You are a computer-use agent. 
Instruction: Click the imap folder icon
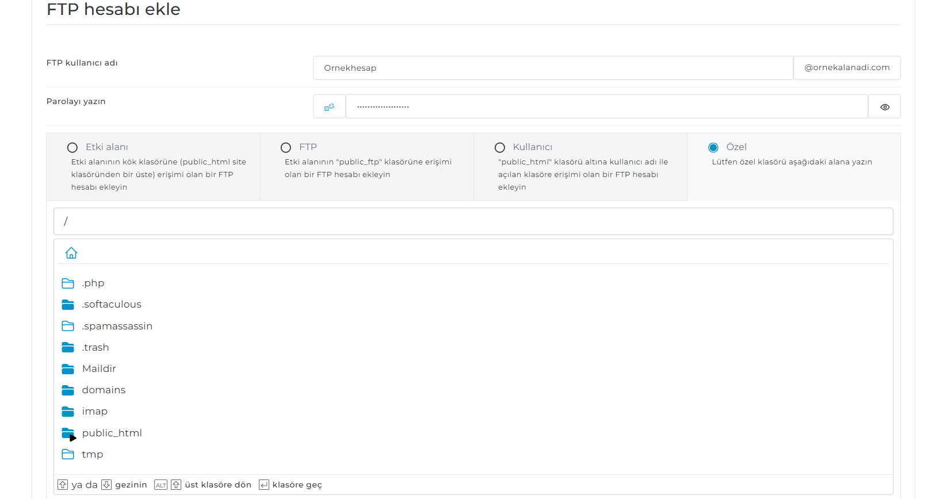click(68, 412)
